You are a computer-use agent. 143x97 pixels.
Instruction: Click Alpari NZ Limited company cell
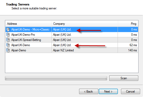click(63, 50)
